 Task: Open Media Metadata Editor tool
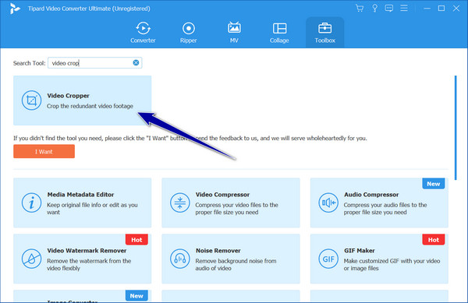pos(83,203)
